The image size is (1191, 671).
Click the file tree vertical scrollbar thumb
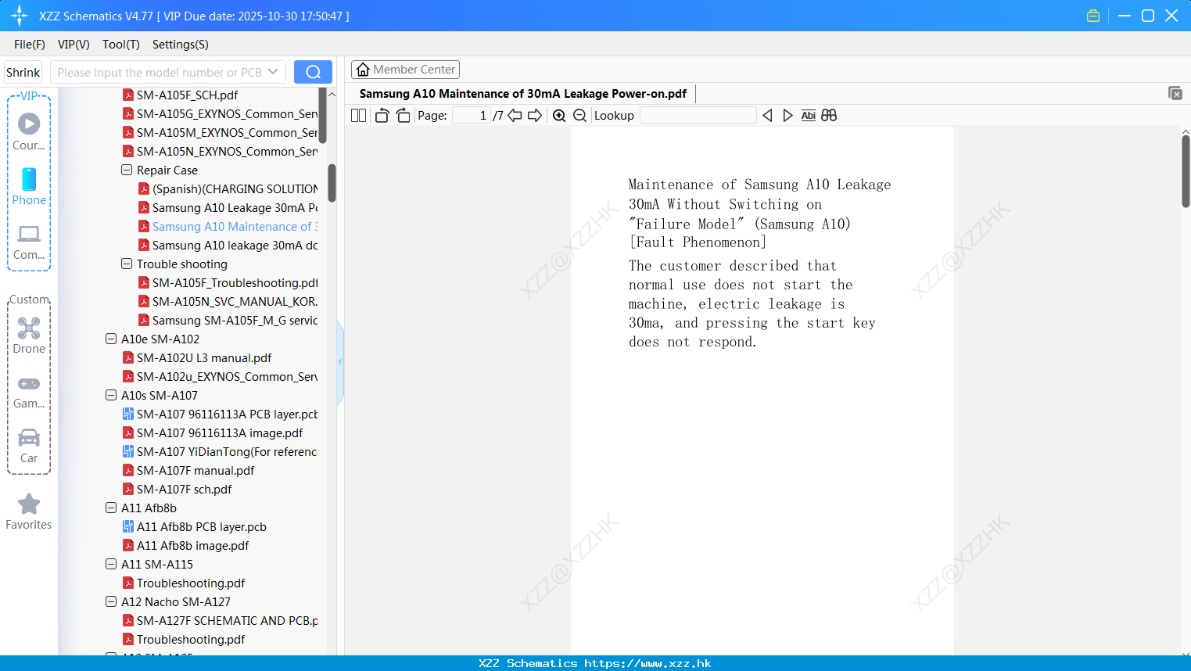pos(332,183)
